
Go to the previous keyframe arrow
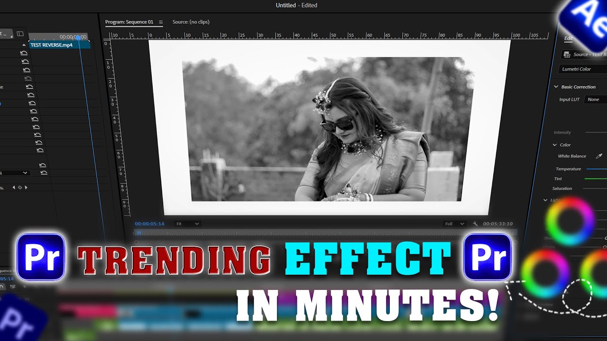point(14,188)
